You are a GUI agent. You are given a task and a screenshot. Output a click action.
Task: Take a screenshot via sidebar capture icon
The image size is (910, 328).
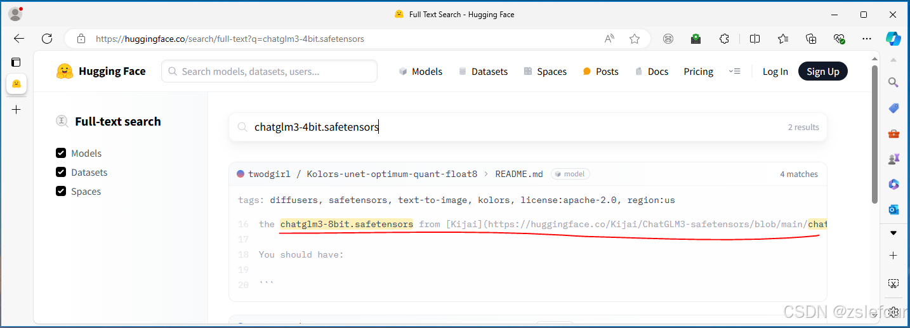[894, 283]
